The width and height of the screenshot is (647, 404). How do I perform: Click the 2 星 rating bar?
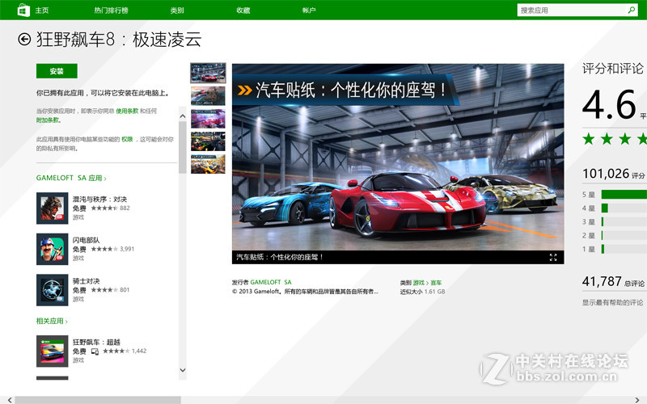pyautogui.click(x=624, y=235)
